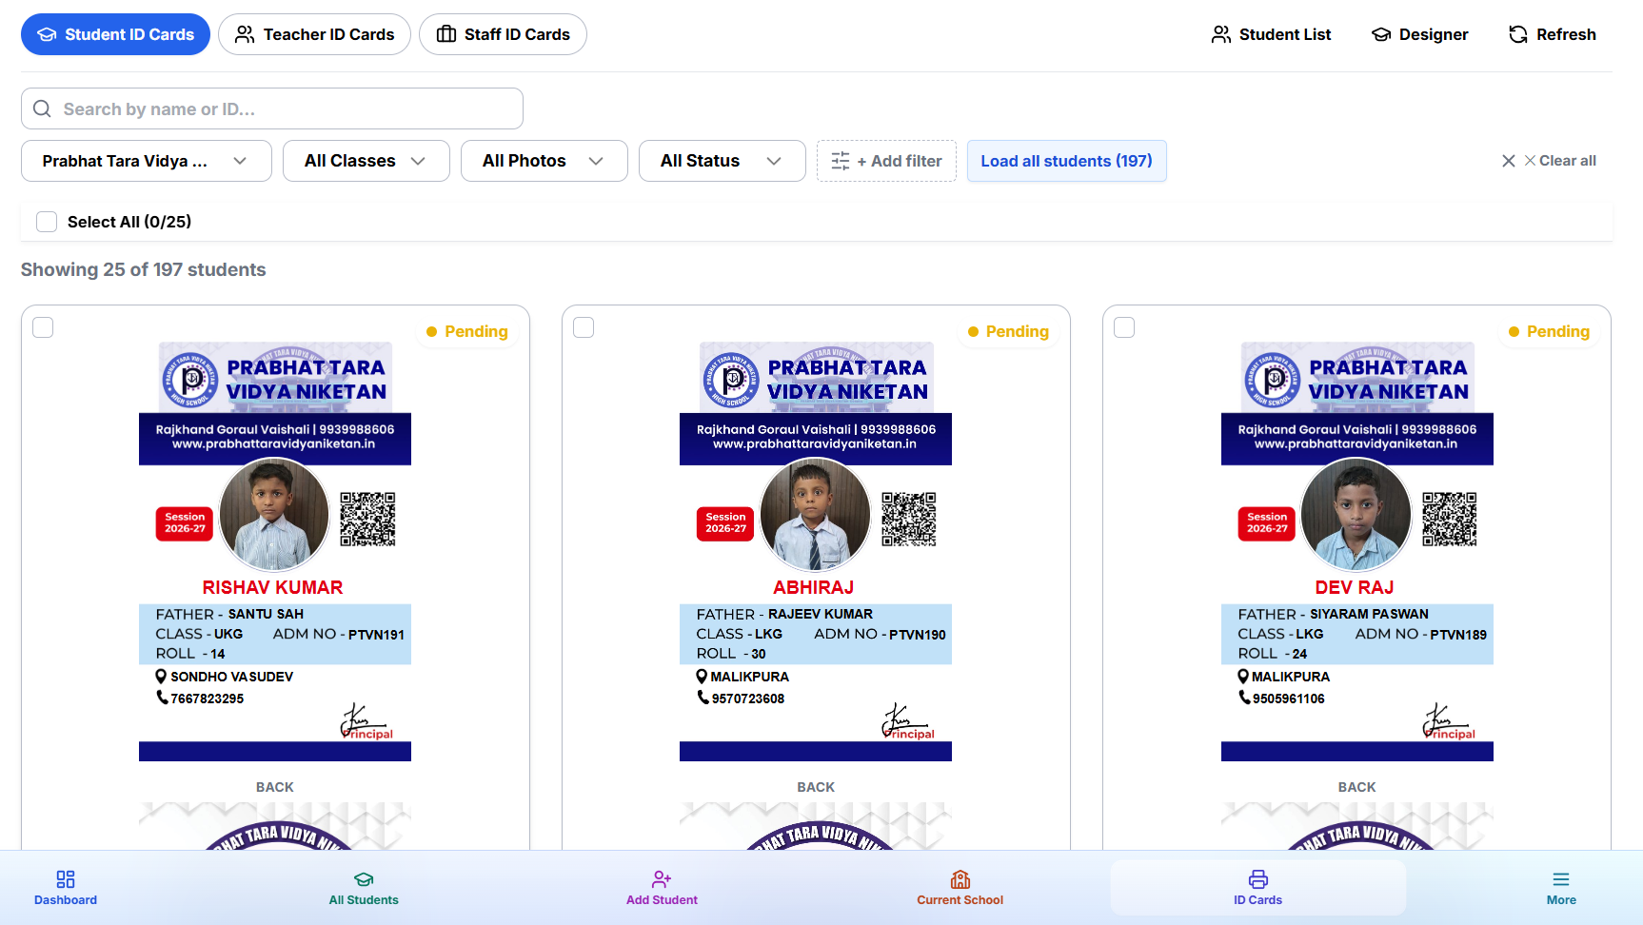Viewport: 1643px width, 925px height.
Task: Click phone icon beside 9505961106
Action: click(1243, 698)
